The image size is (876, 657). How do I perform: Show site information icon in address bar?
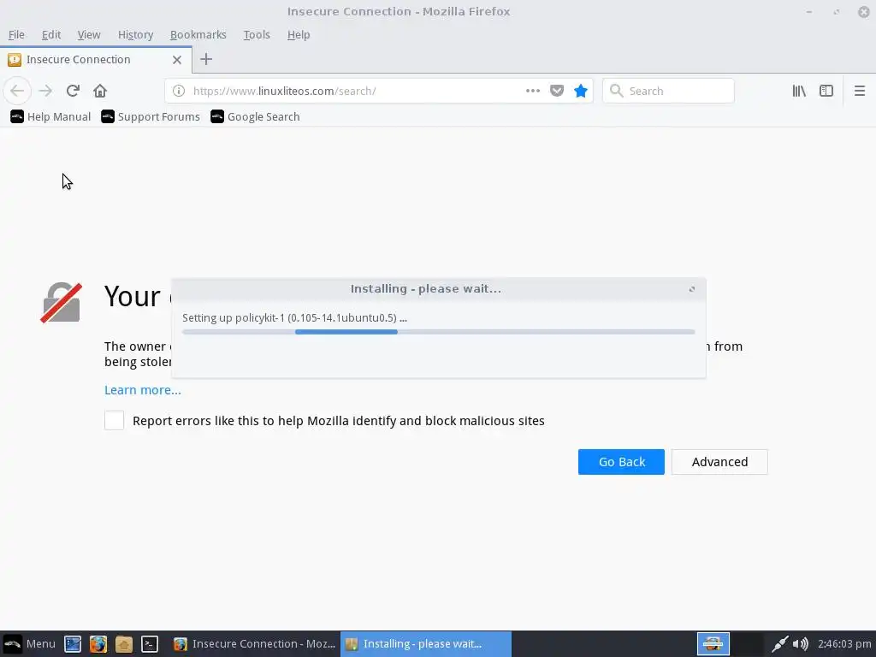[179, 91]
